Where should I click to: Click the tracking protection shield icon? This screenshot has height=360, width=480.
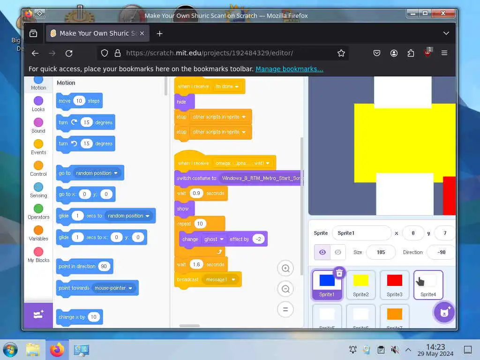(105, 53)
